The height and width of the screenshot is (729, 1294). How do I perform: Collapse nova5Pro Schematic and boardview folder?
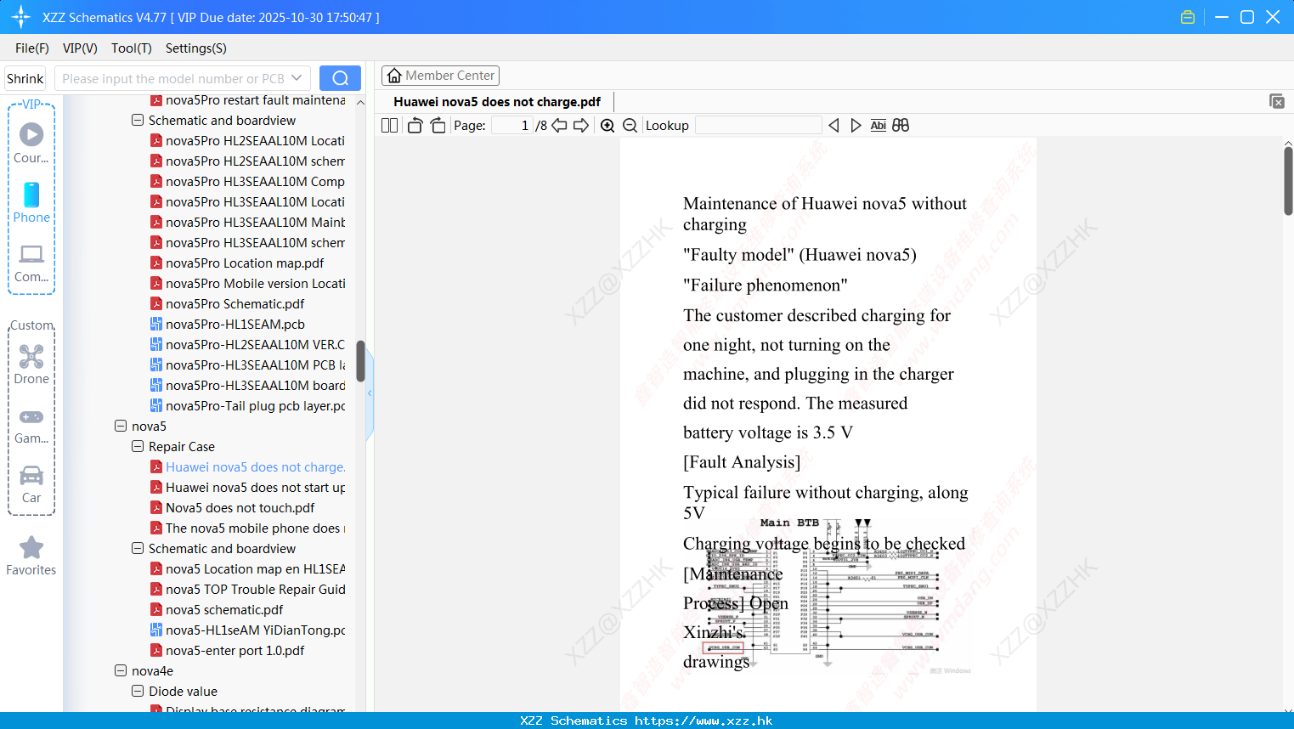pyautogui.click(x=138, y=120)
